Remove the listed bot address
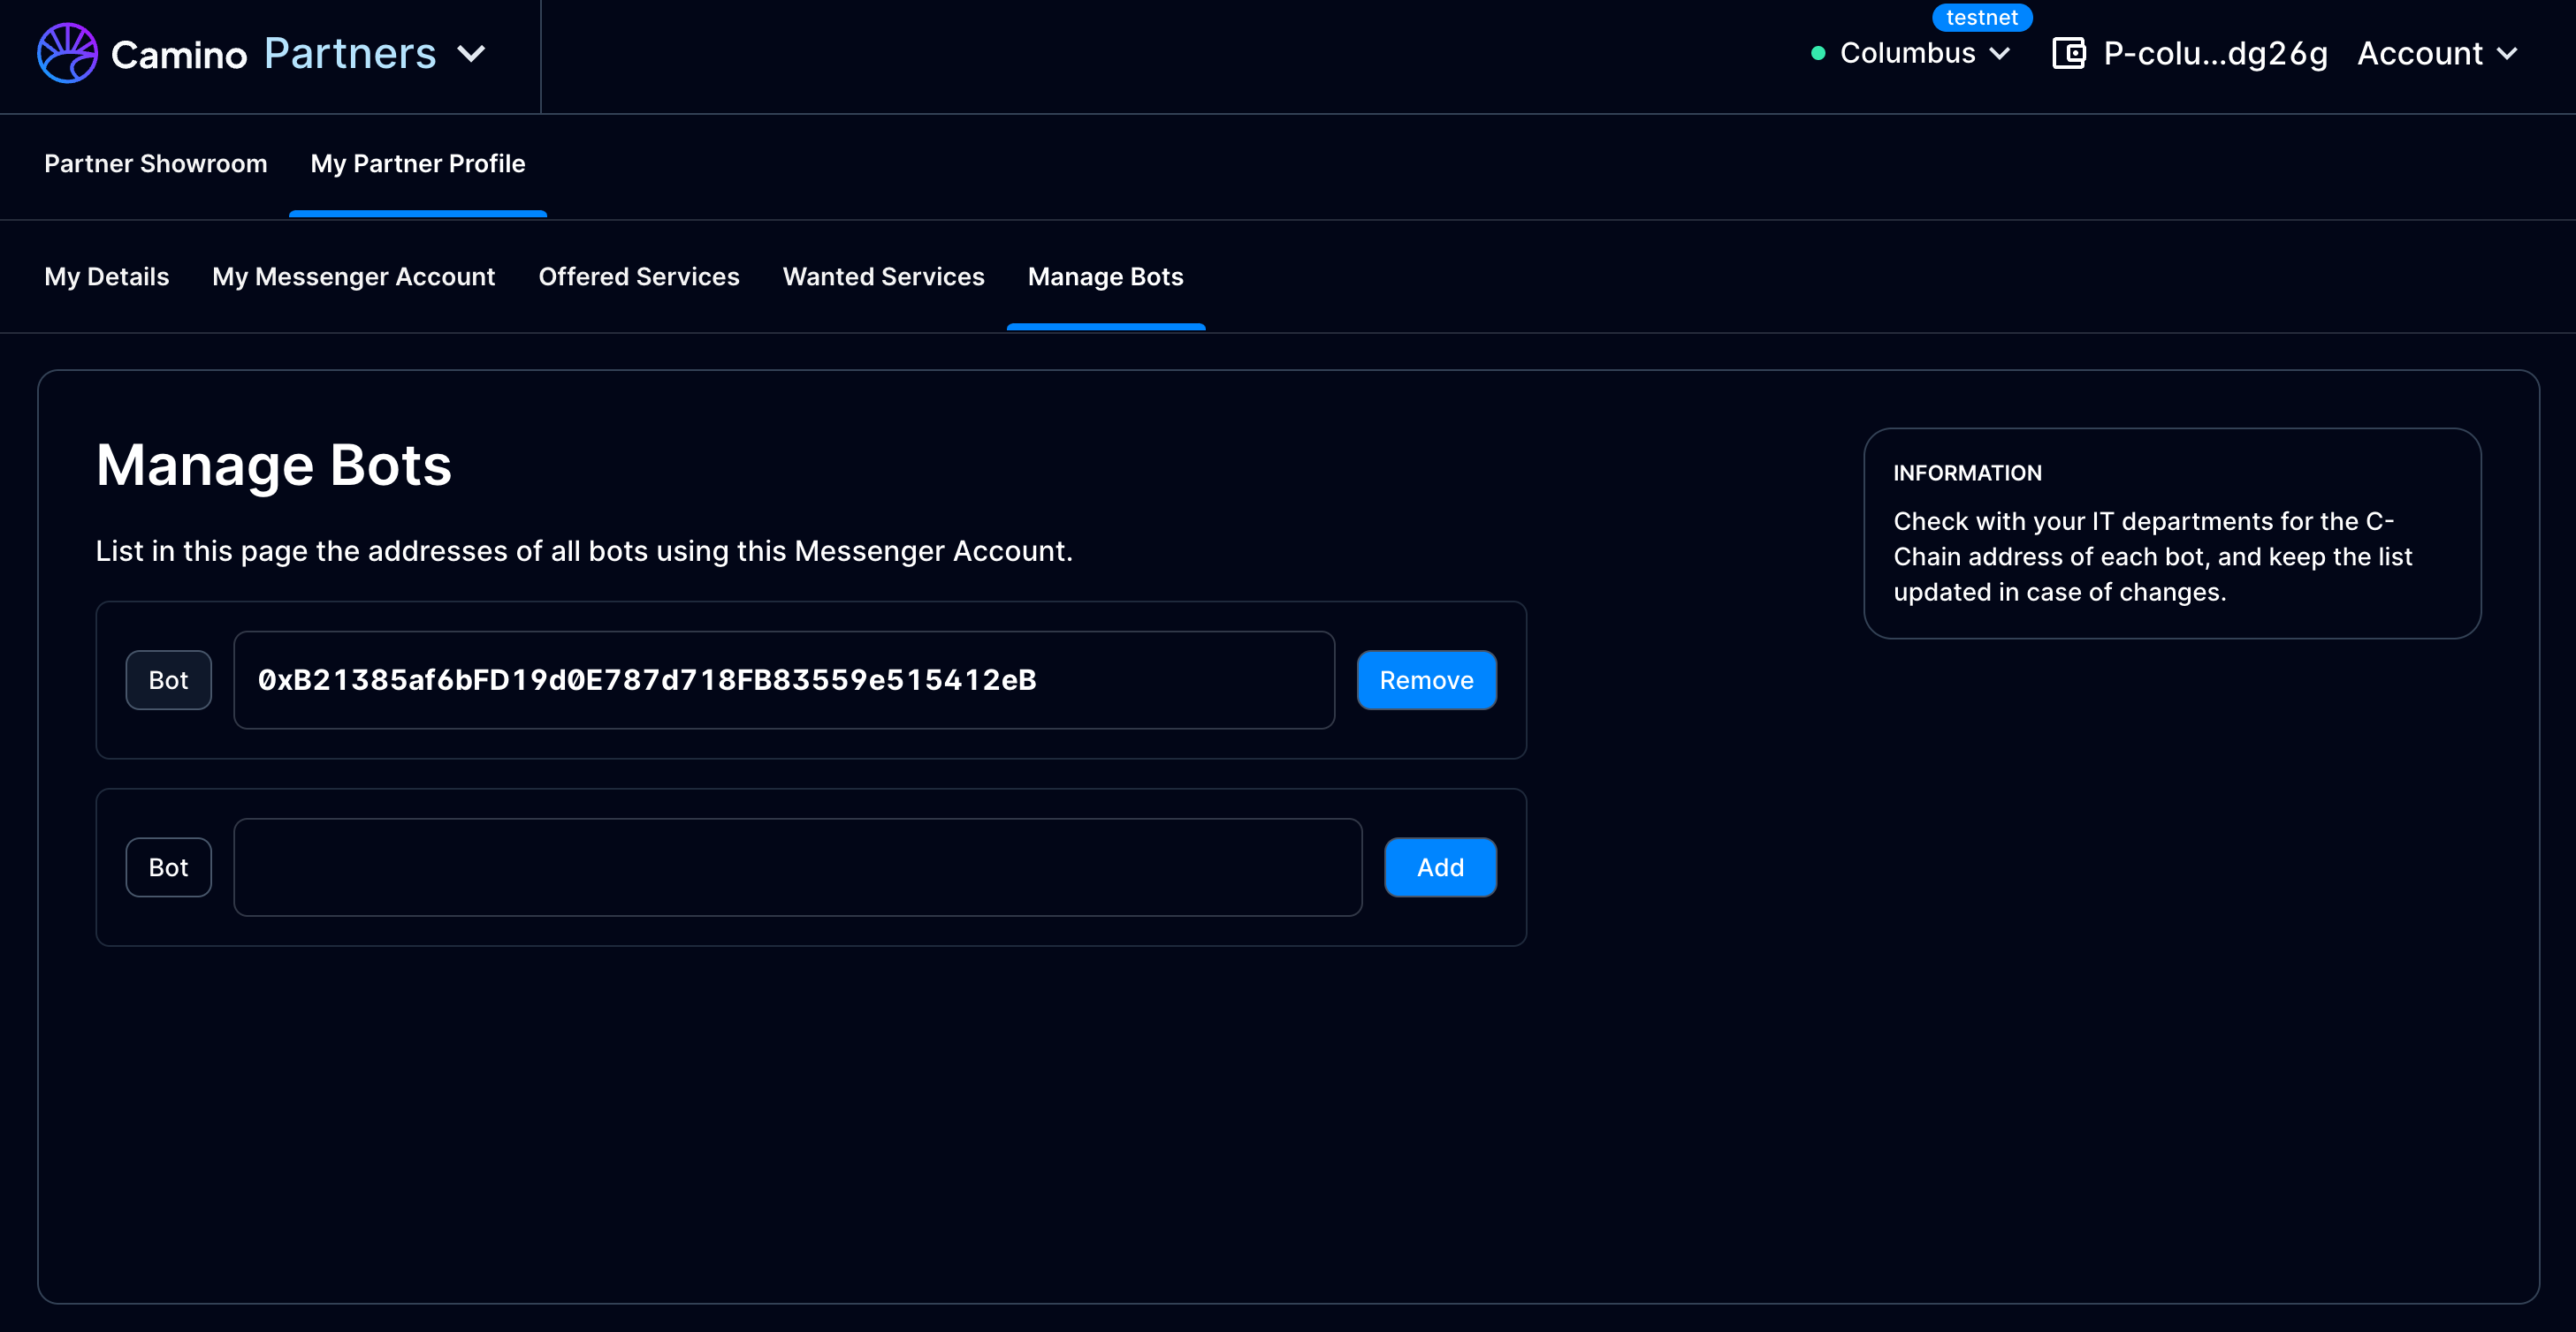This screenshot has height=1332, width=2576. pos(1426,680)
